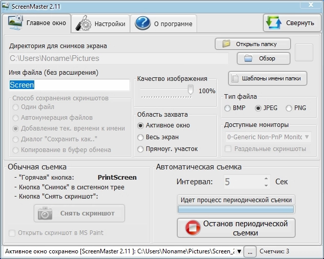This screenshot has width=324, height=259.
Task: Click the green-blue arrows icon on Свернуть
Action: coord(274,23)
